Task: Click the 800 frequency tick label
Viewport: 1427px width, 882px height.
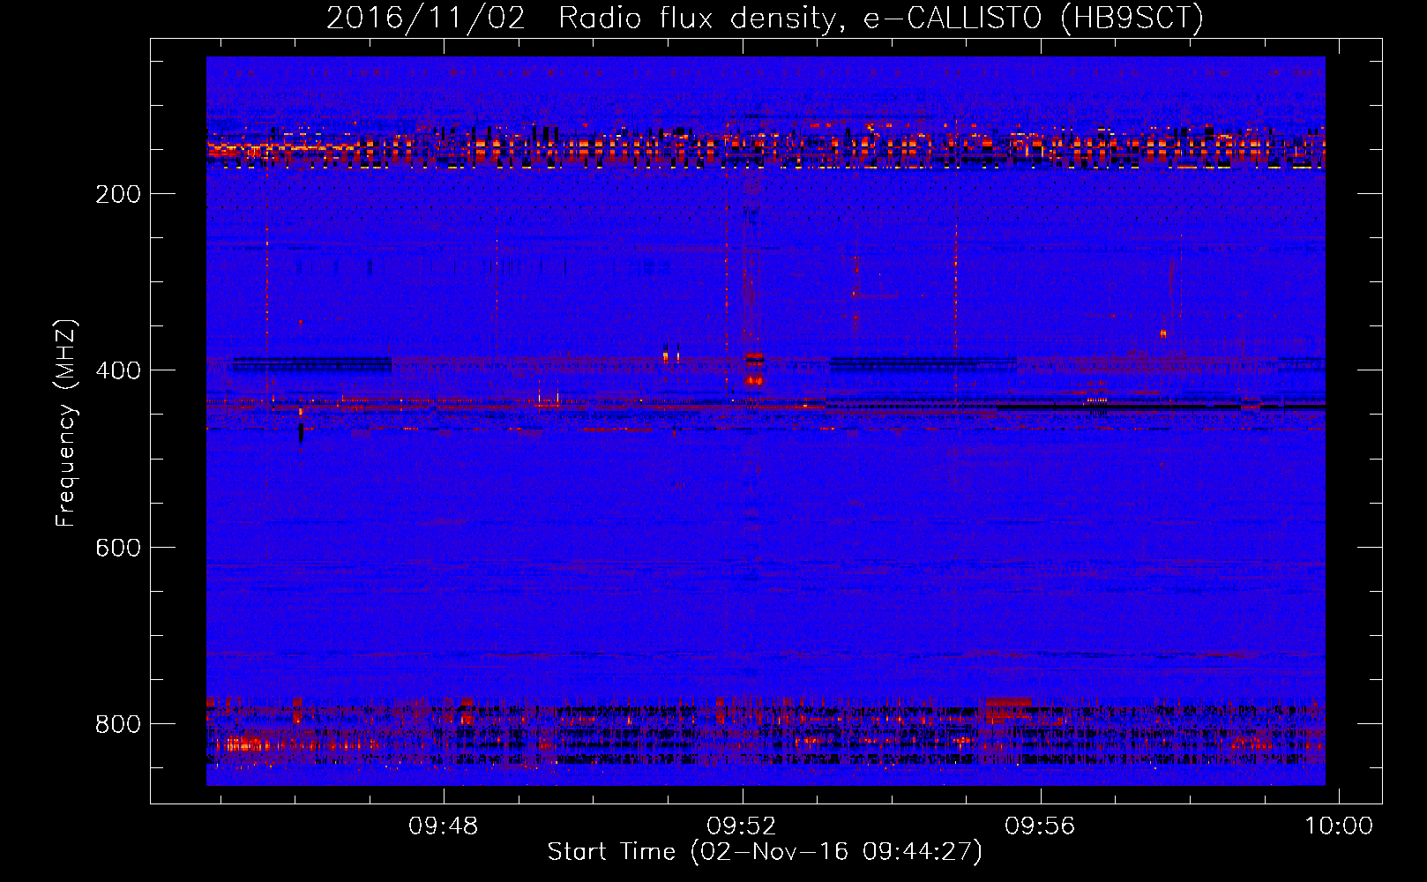Action: pos(118,724)
